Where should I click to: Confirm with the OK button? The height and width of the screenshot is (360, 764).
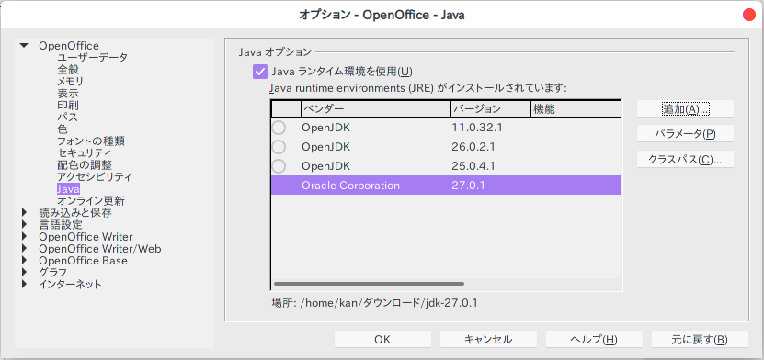382,340
